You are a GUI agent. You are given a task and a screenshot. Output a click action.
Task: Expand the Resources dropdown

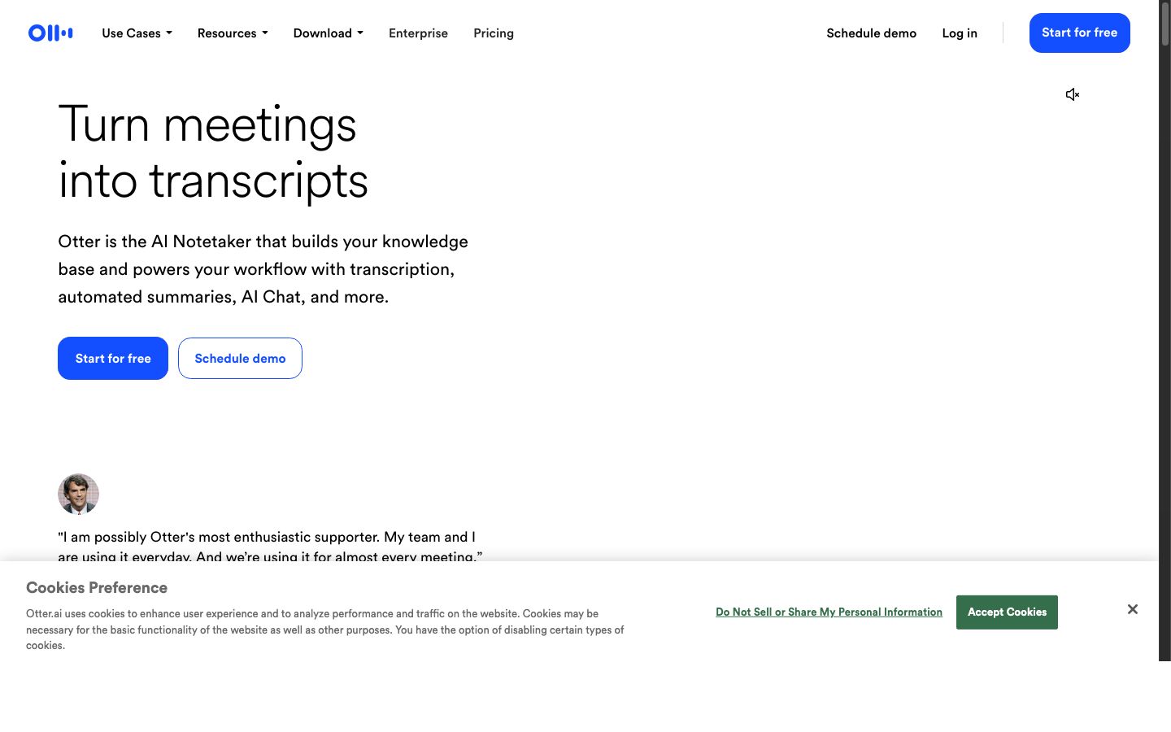[x=233, y=33]
